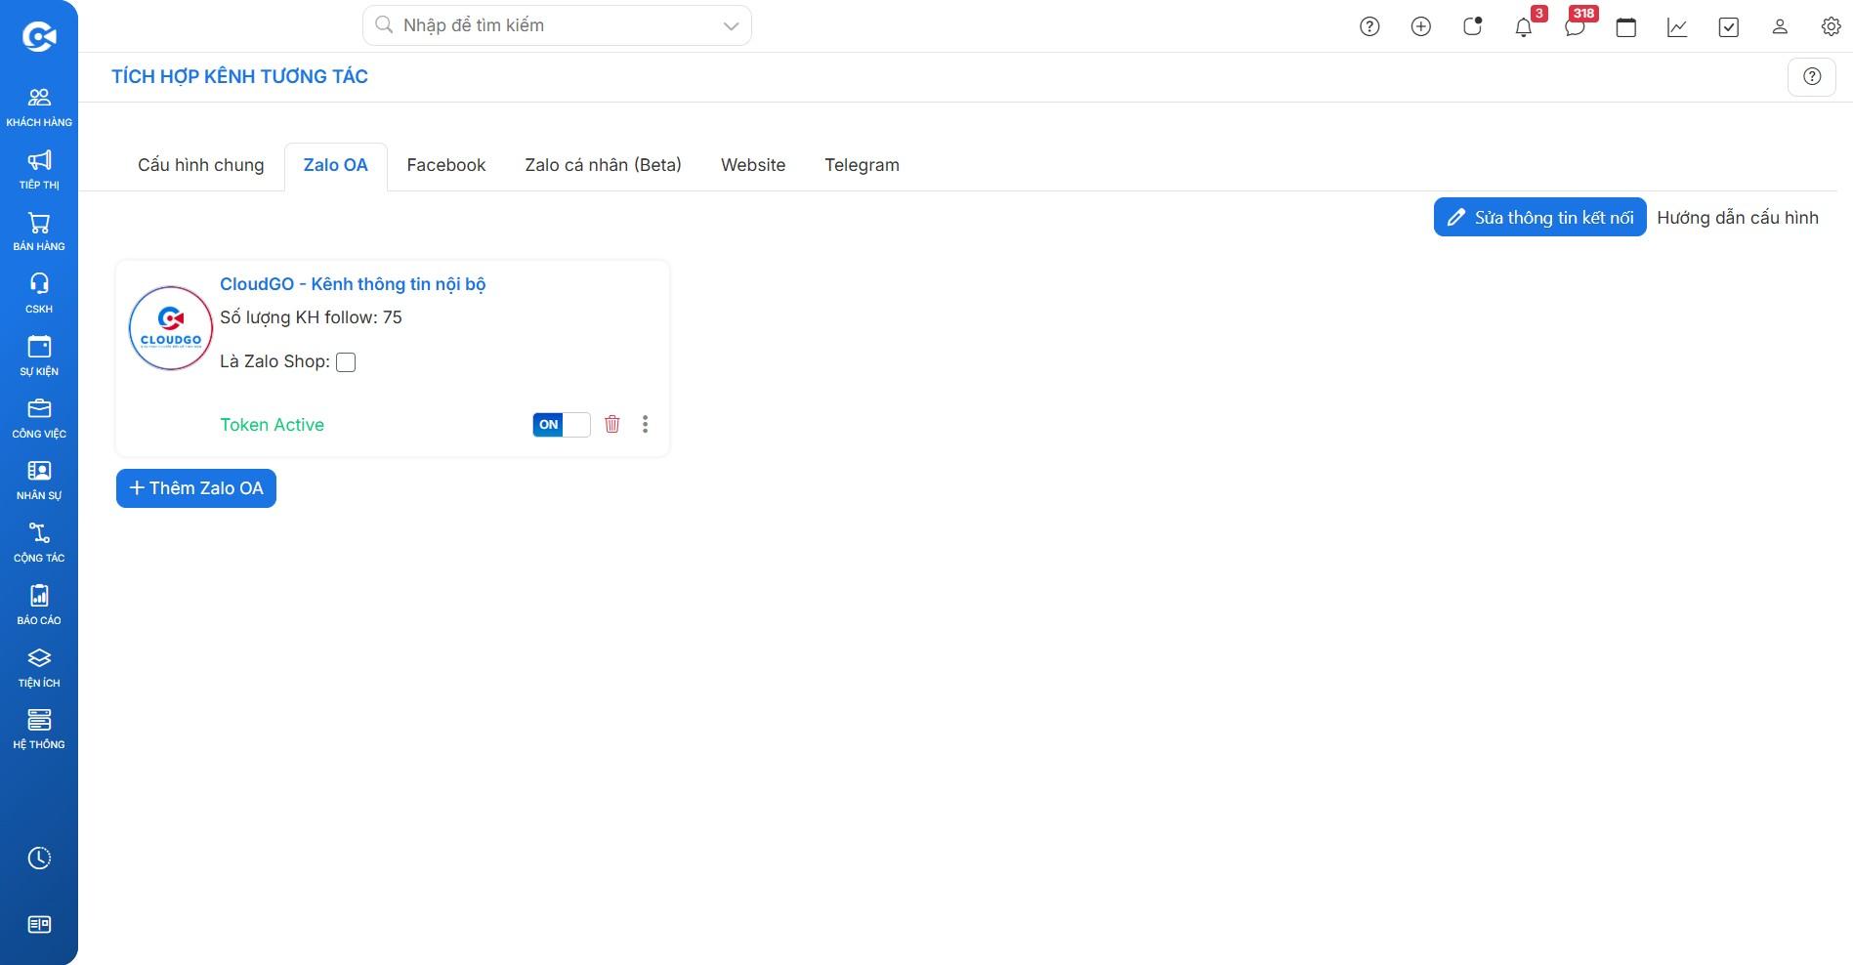The width and height of the screenshot is (1853, 965).
Task: Open the Cộng Tác collaboration module
Action: [x=39, y=543]
